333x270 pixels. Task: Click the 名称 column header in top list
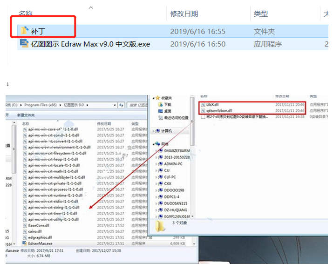pos(25,13)
